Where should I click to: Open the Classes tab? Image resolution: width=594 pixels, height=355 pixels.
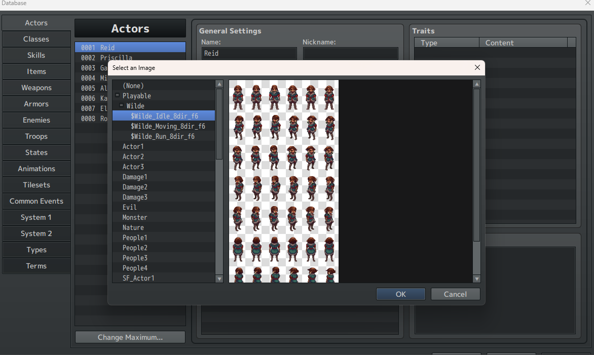point(36,39)
